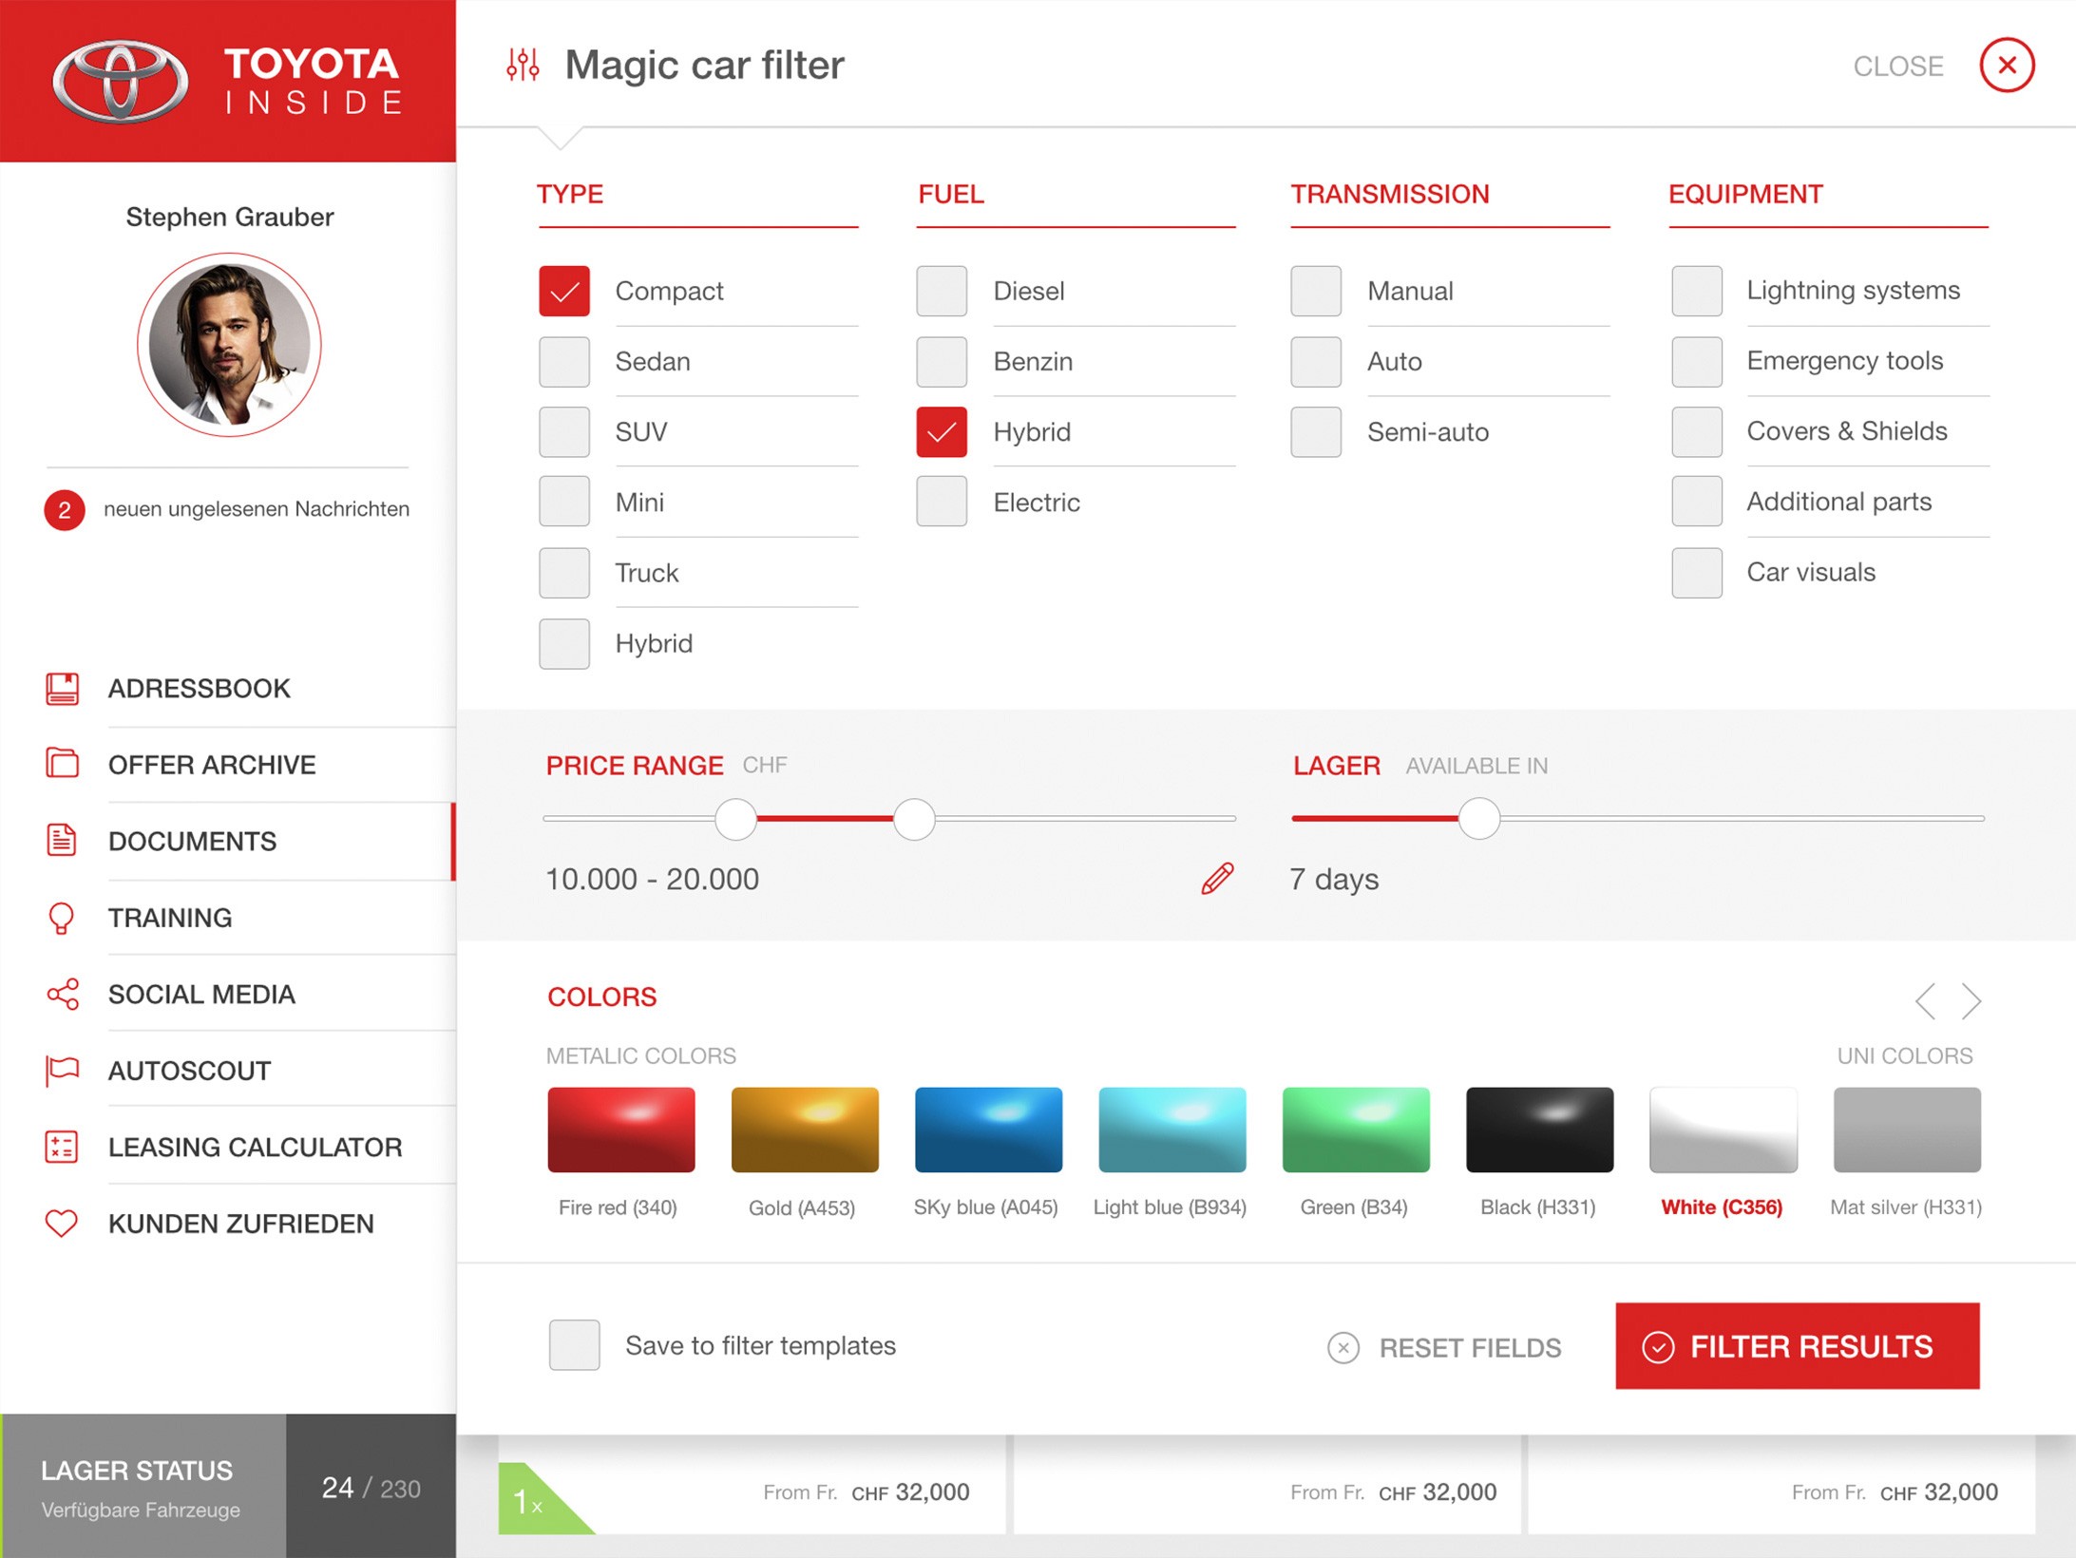This screenshot has width=2076, height=1558.
Task: Click the Social Media share icon
Action: (x=63, y=994)
